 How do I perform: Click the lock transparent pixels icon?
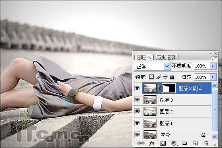(152, 77)
